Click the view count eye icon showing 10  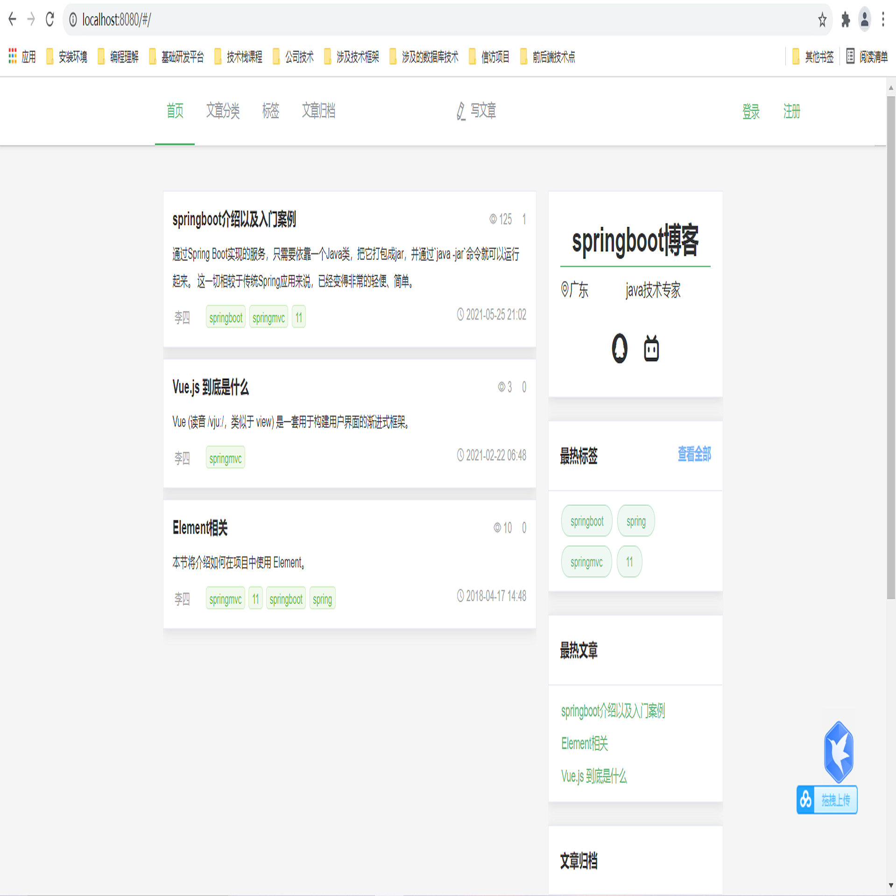(x=497, y=528)
